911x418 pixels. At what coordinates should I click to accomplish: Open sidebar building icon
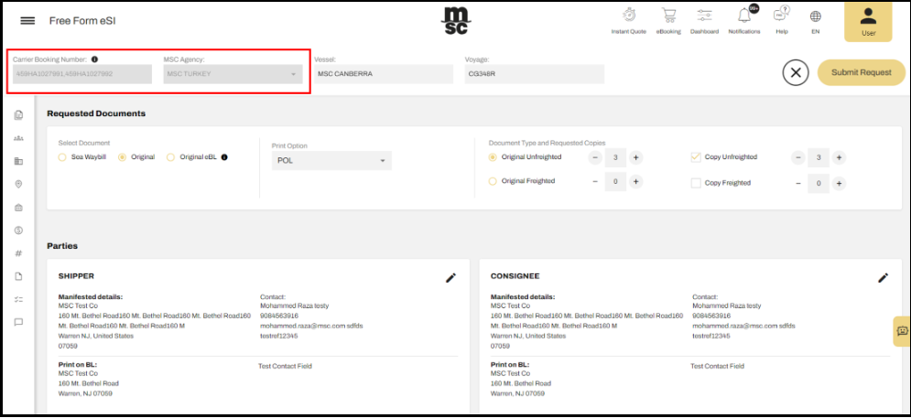coord(18,161)
